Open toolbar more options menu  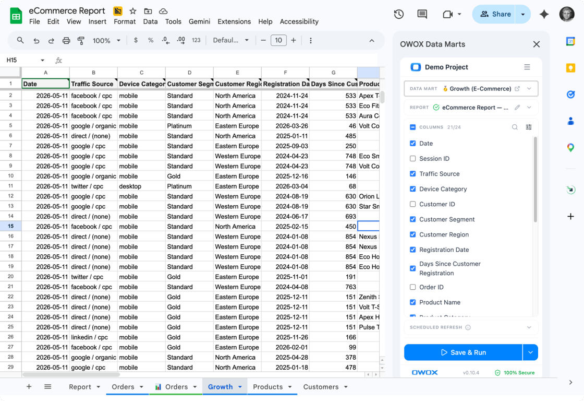[311, 41]
